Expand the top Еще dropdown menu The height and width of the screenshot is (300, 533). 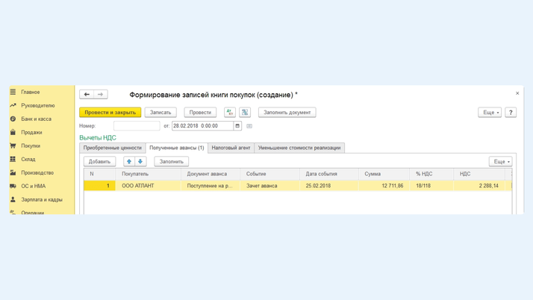pos(490,112)
